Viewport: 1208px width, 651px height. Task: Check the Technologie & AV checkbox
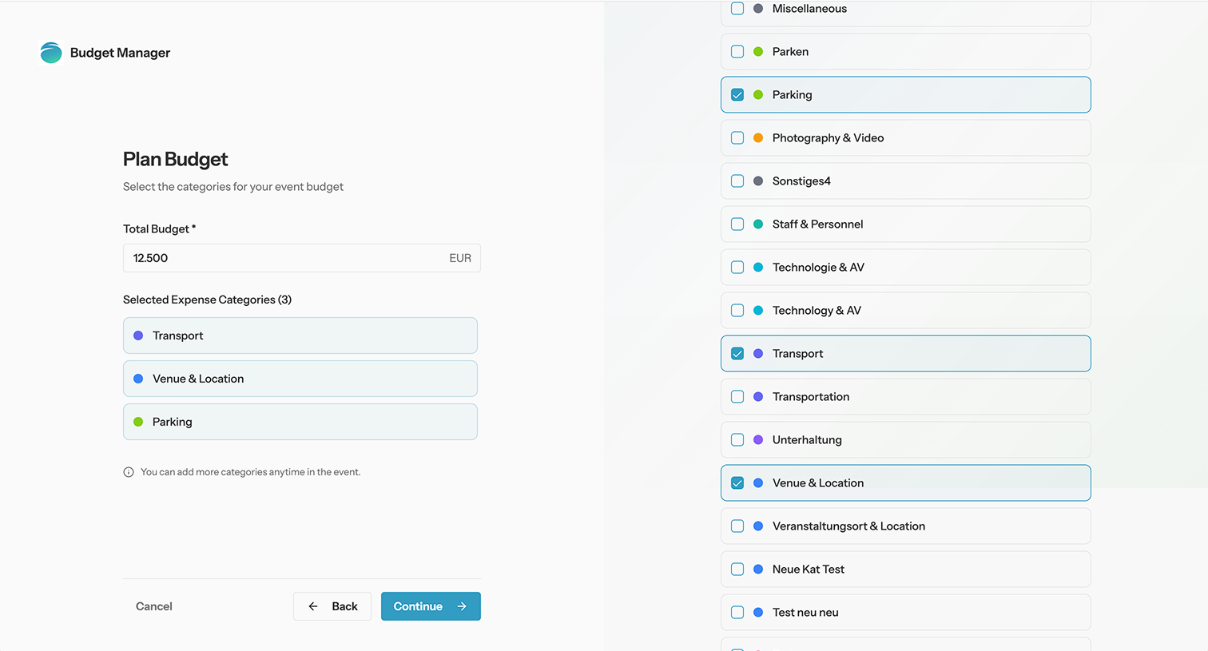click(x=737, y=268)
